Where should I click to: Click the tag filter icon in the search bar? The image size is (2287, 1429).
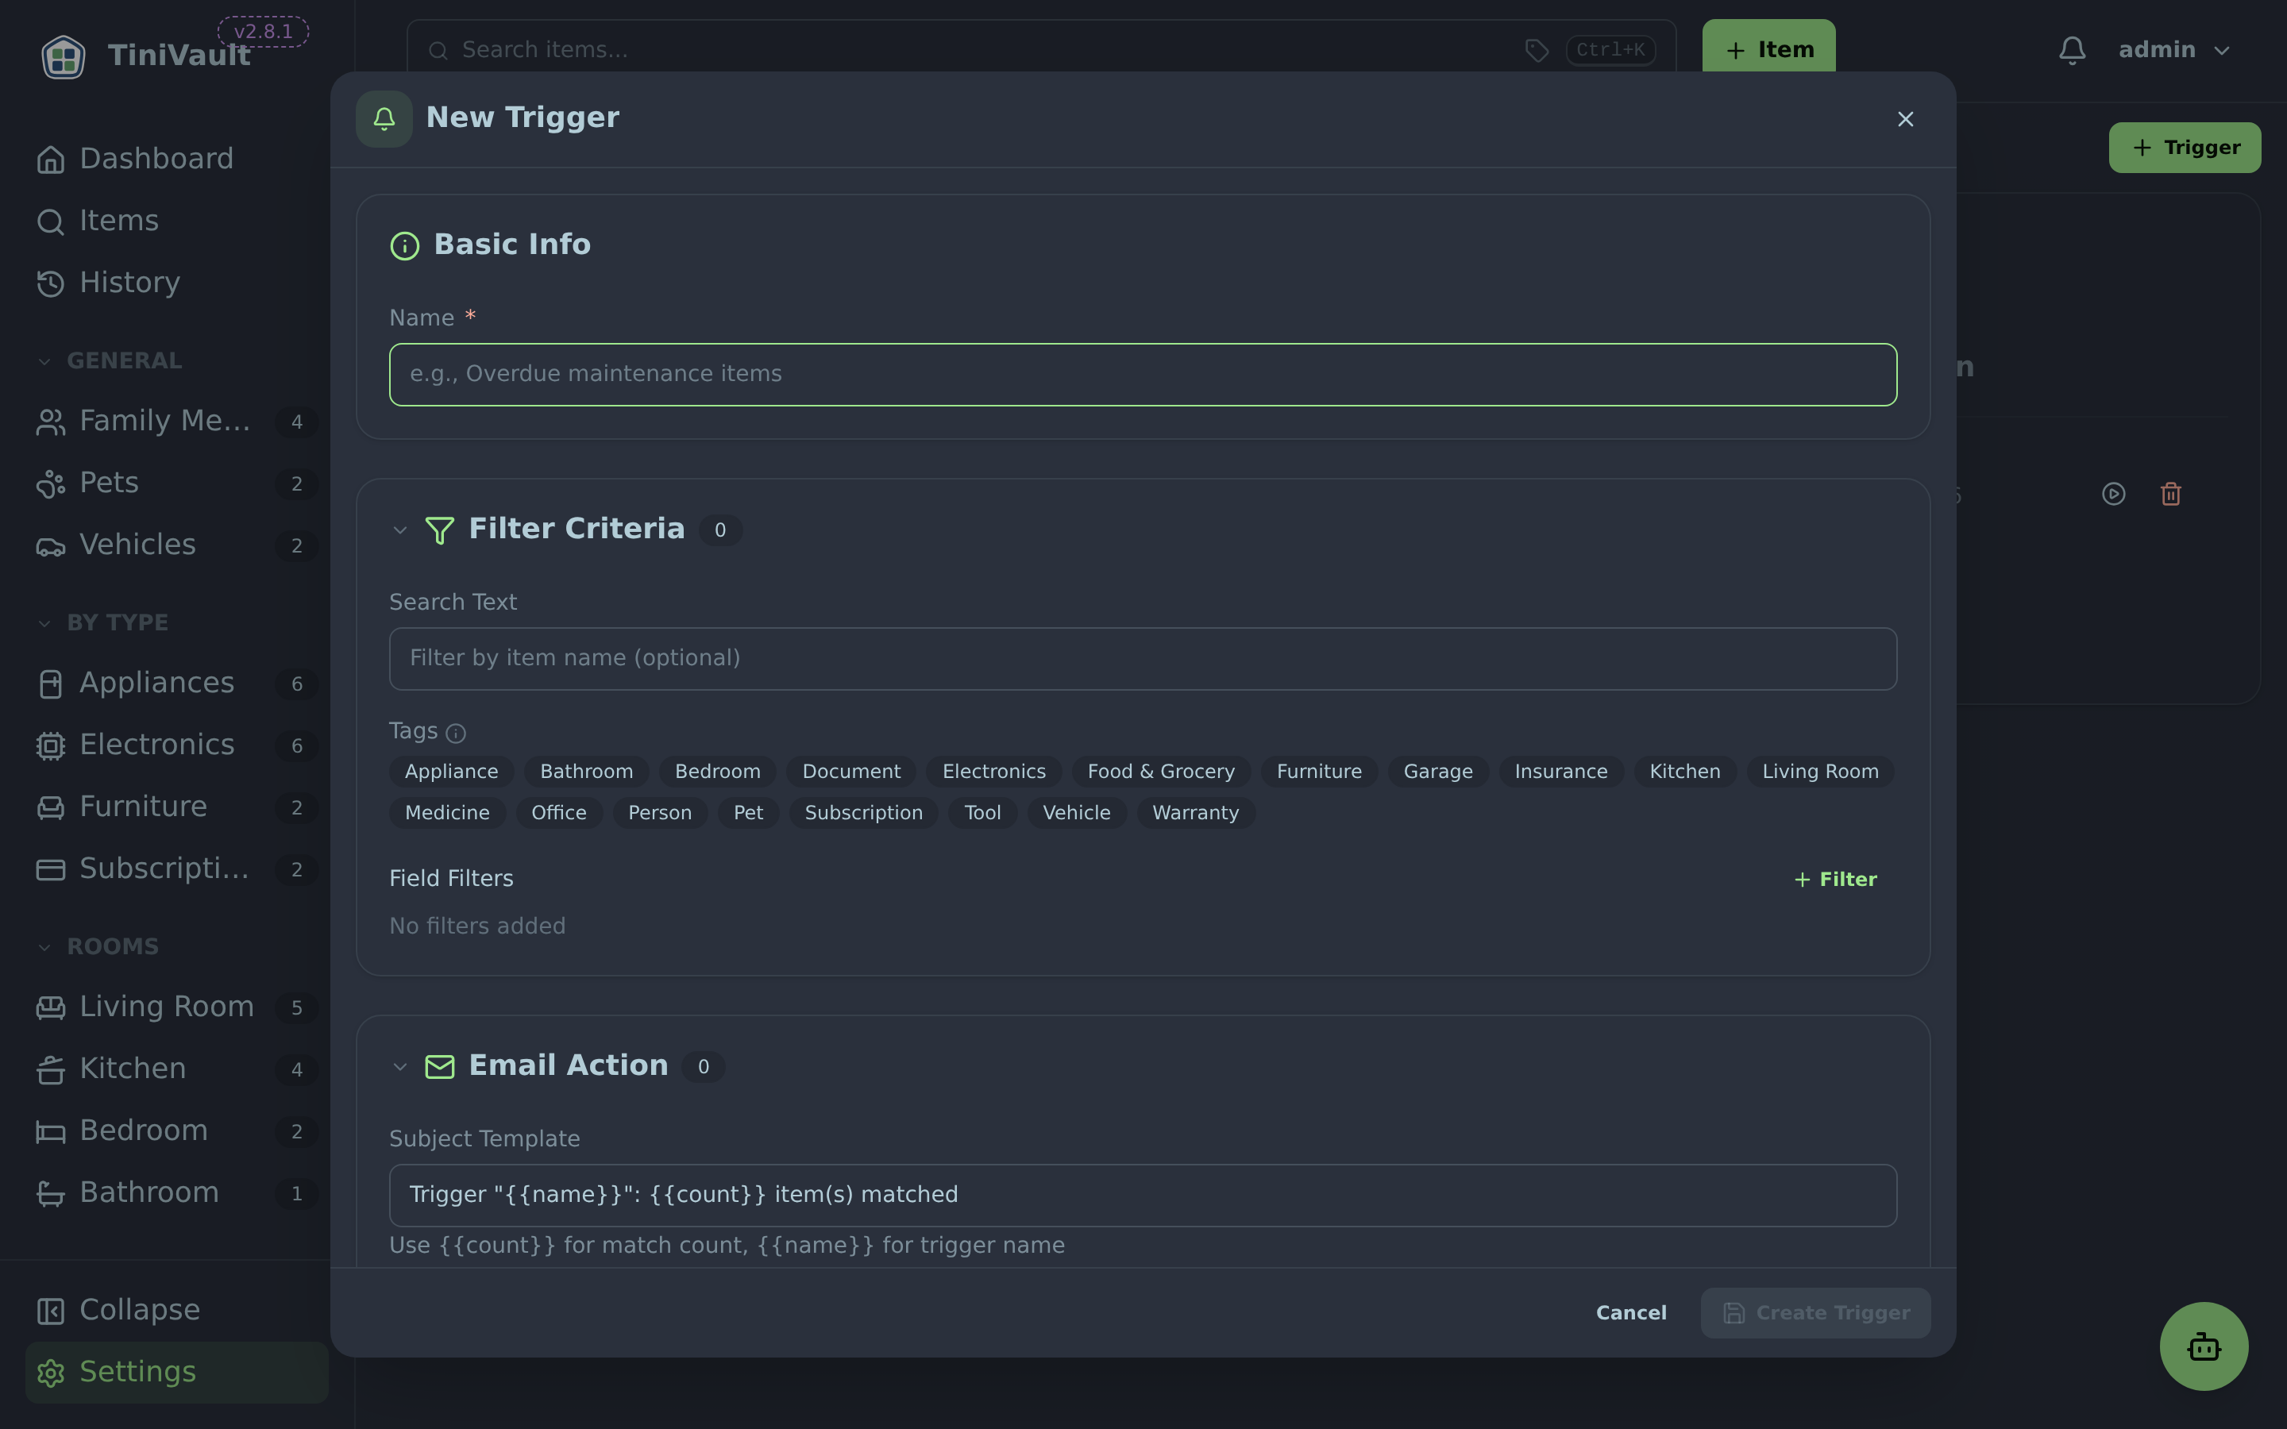pos(1537,50)
